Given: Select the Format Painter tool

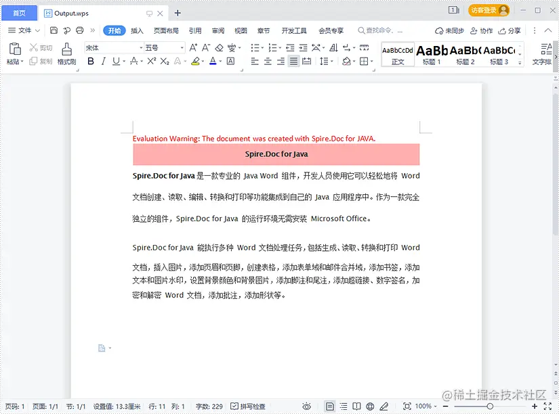Looking at the screenshot, I should click(x=66, y=51).
